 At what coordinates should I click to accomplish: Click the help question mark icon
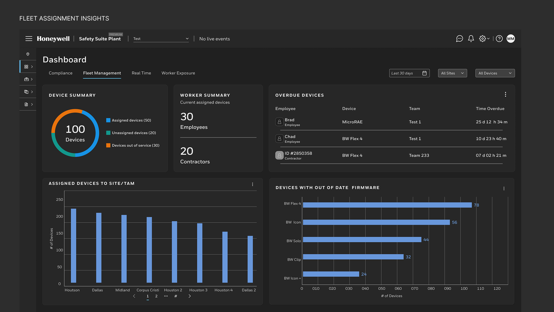coord(499,39)
